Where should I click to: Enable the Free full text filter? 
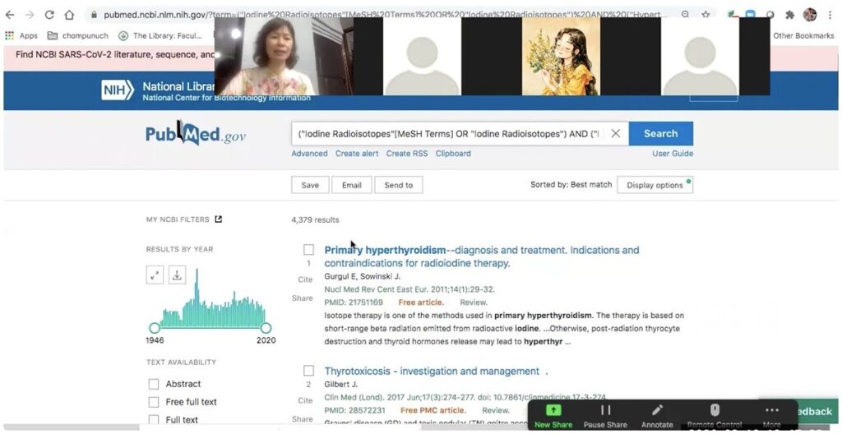(x=154, y=402)
